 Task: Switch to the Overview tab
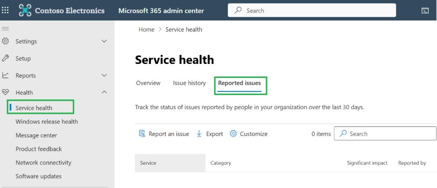tap(148, 83)
